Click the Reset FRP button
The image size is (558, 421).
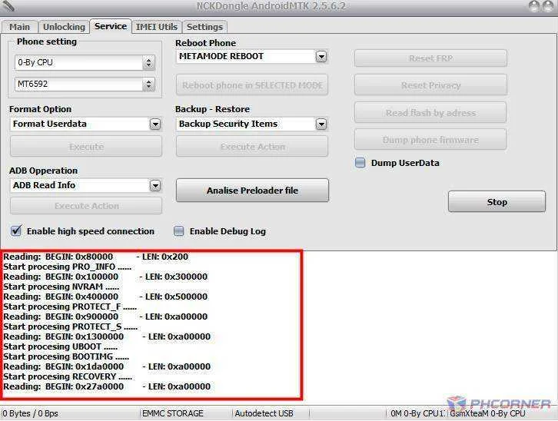[430, 58]
